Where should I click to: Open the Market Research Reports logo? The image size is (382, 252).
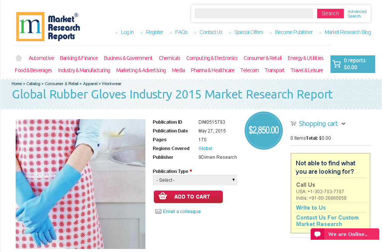click(x=48, y=27)
